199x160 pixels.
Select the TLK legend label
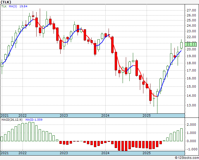coord(4,6)
